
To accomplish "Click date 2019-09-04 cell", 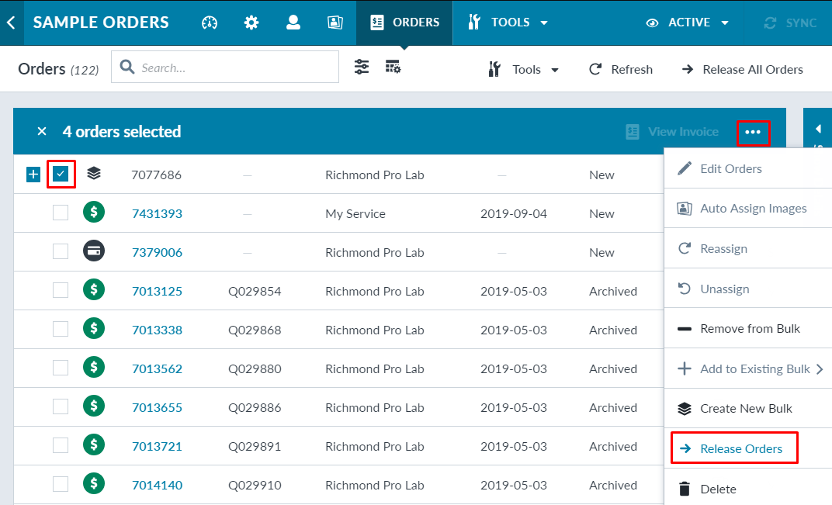I will coord(514,214).
